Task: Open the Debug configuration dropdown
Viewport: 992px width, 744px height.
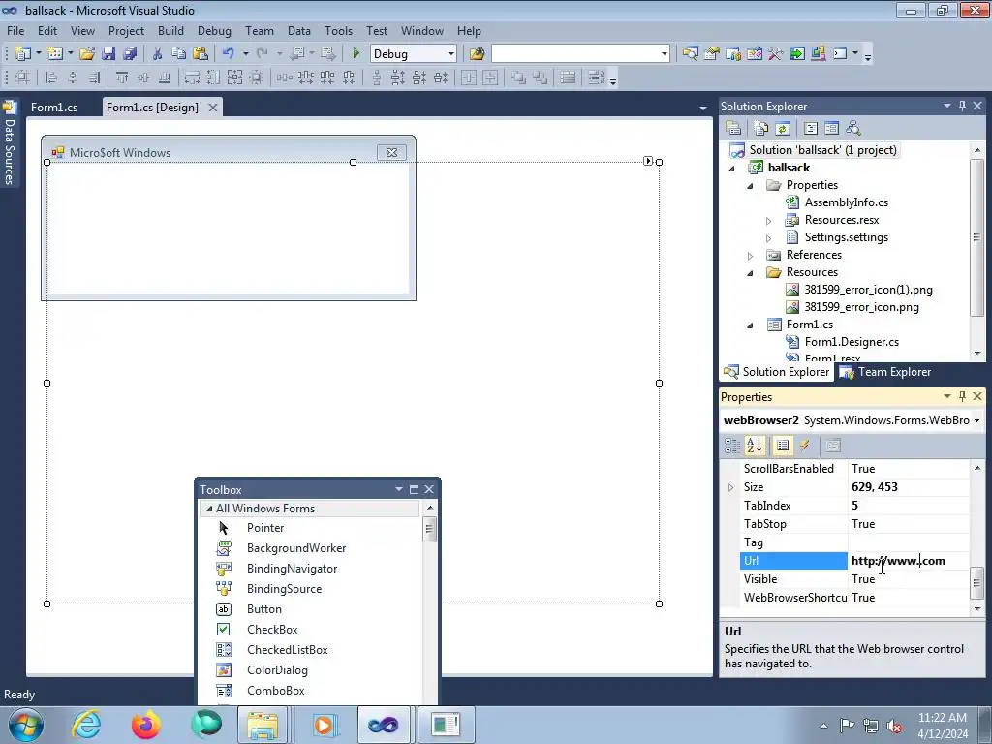Action: click(x=451, y=54)
